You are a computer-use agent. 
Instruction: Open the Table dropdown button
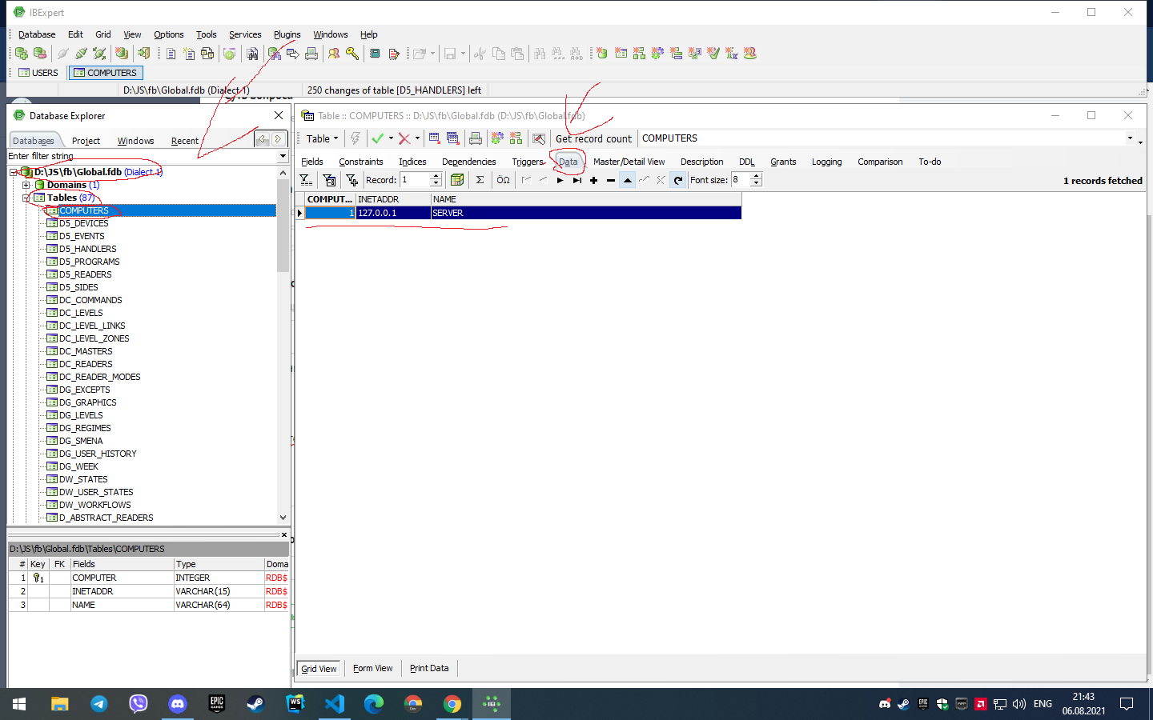(x=322, y=138)
